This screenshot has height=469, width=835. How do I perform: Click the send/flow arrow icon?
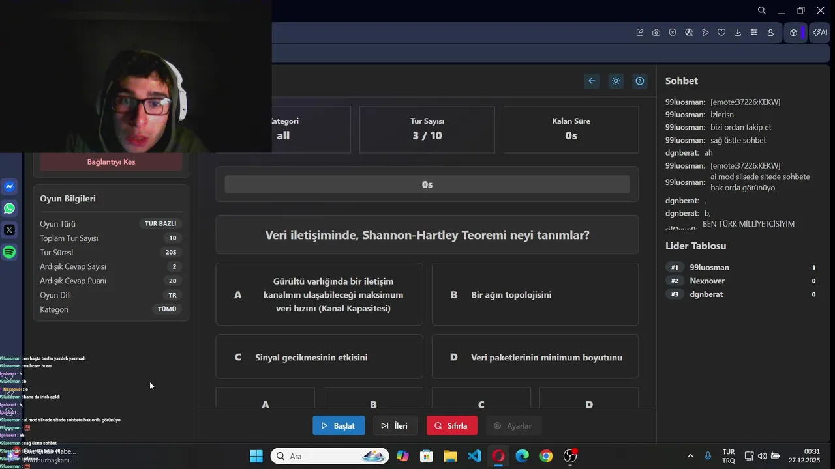705,33
